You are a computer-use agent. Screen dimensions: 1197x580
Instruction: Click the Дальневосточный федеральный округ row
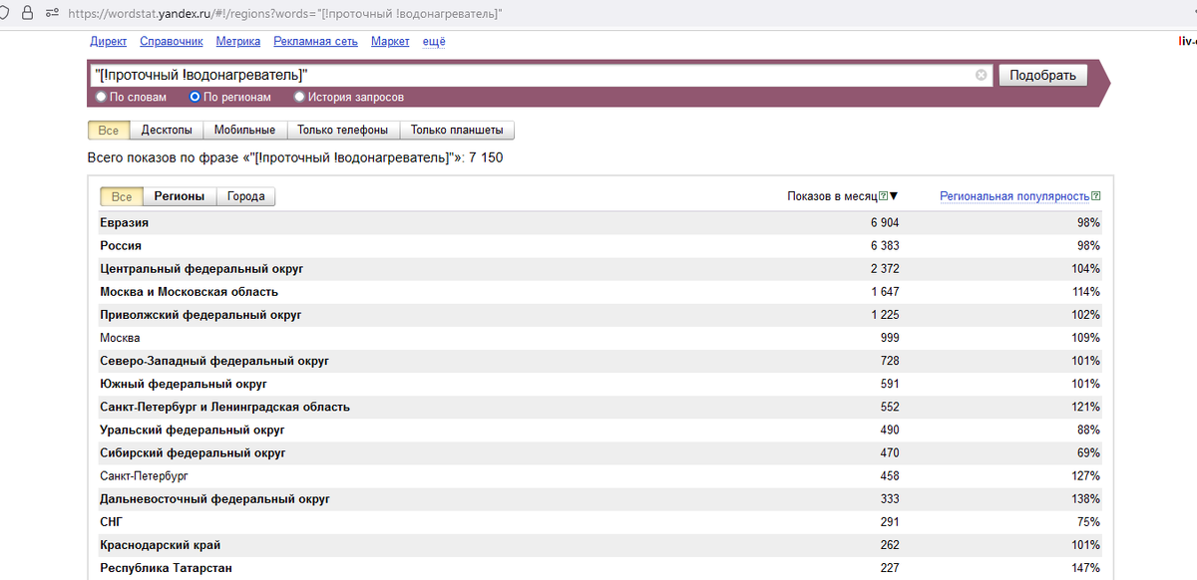click(600, 499)
